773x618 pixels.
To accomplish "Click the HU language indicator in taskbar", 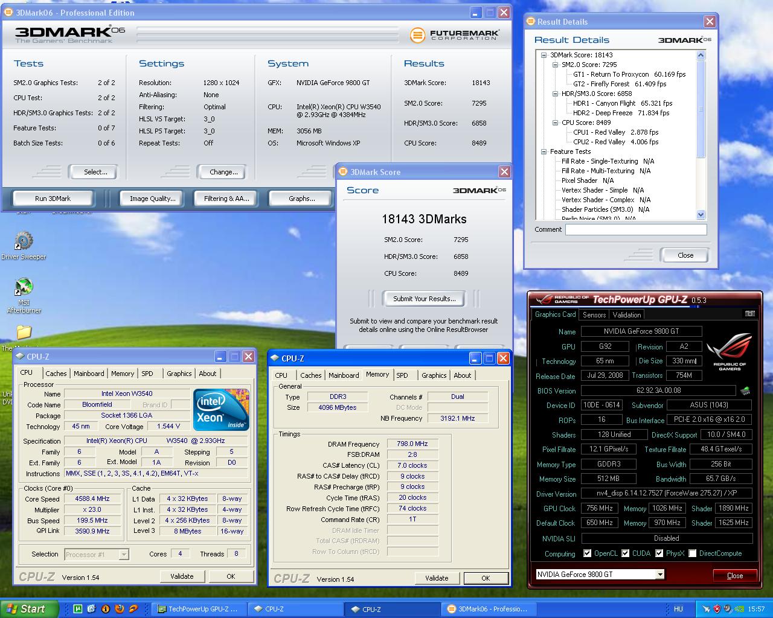I will pos(678,609).
